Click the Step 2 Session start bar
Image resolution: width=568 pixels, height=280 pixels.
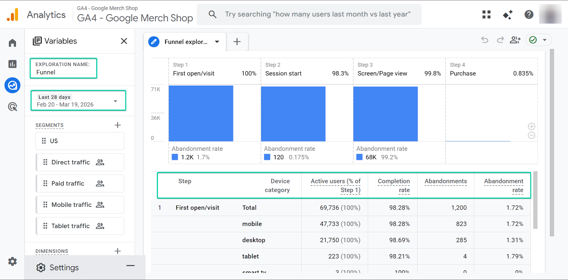[x=293, y=114]
